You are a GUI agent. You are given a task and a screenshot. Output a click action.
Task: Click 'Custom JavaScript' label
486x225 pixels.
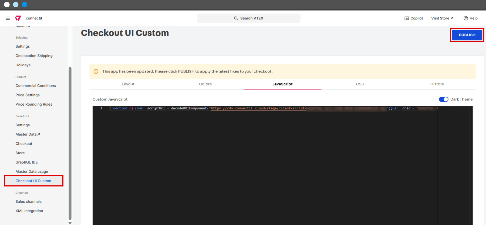pos(110,99)
